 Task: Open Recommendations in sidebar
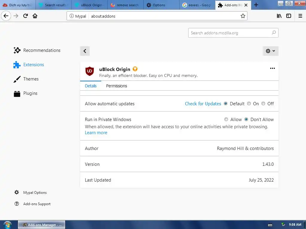pyautogui.click(x=37, y=50)
